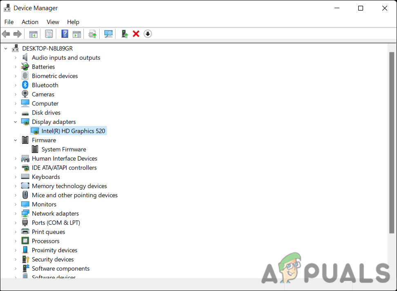This screenshot has width=397, height=291.
Task: Click the red X Uninstall device icon
Action: click(136, 34)
